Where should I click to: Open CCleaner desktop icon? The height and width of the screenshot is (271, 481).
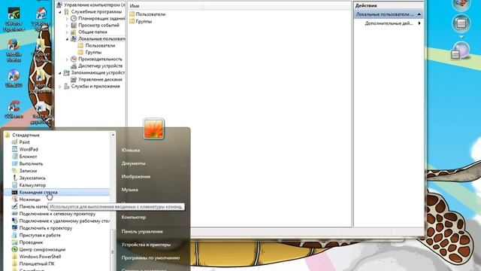(14, 109)
